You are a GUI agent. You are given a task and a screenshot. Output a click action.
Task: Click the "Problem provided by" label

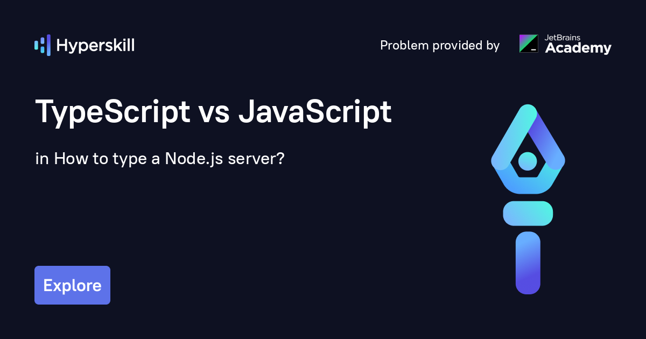point(440,46)
